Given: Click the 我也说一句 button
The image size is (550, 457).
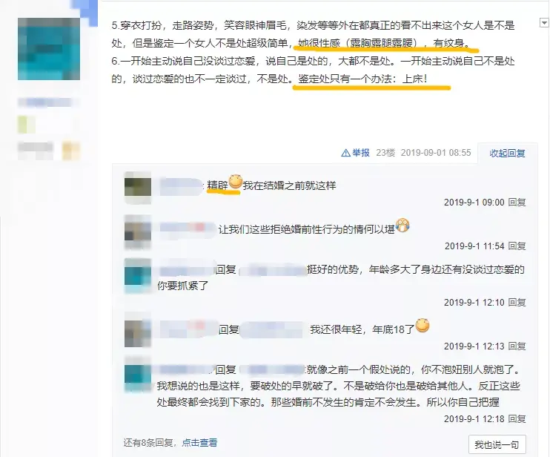Looking at the screenshot, I should 497,444.
